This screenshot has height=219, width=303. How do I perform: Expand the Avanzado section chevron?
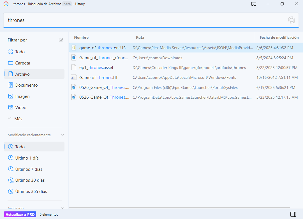(x=63, y=208)
